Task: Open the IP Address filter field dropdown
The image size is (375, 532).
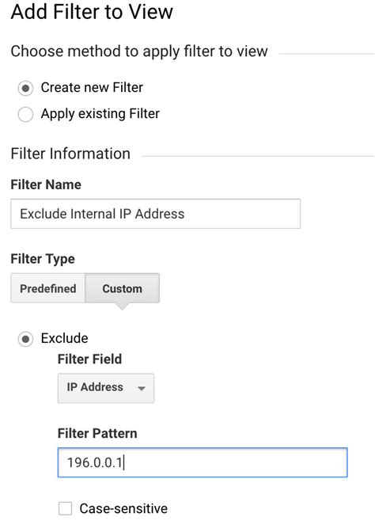Action: [x=106, y=388]
